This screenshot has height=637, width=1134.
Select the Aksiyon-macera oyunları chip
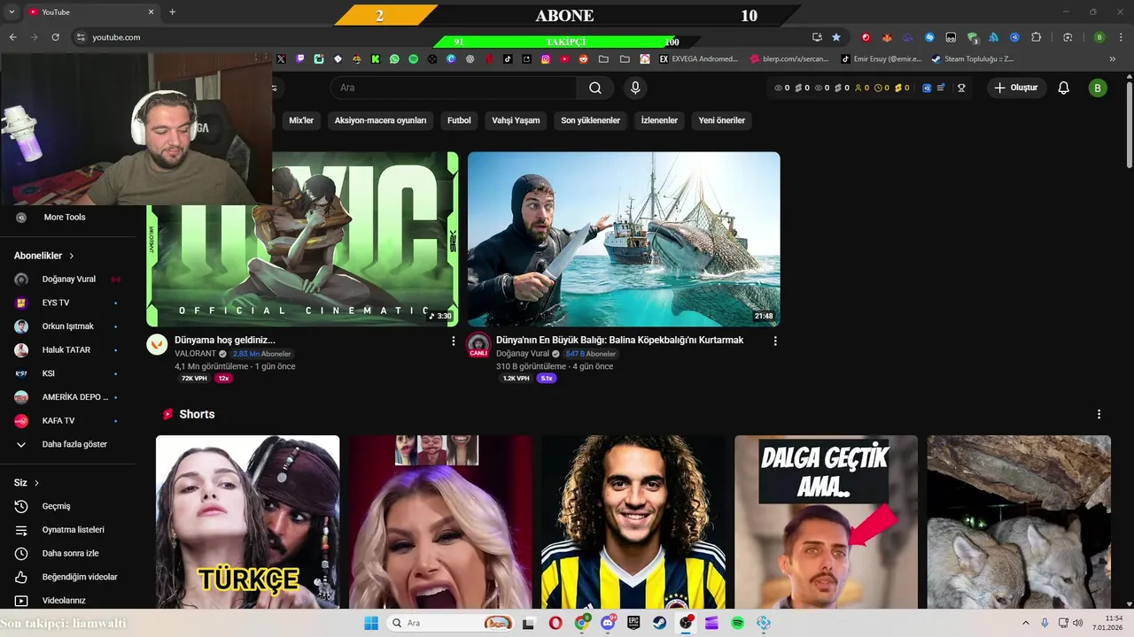(x=380, y=120)
